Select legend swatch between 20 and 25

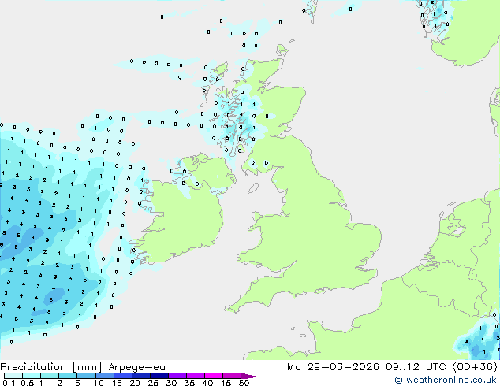pos(141,376)
